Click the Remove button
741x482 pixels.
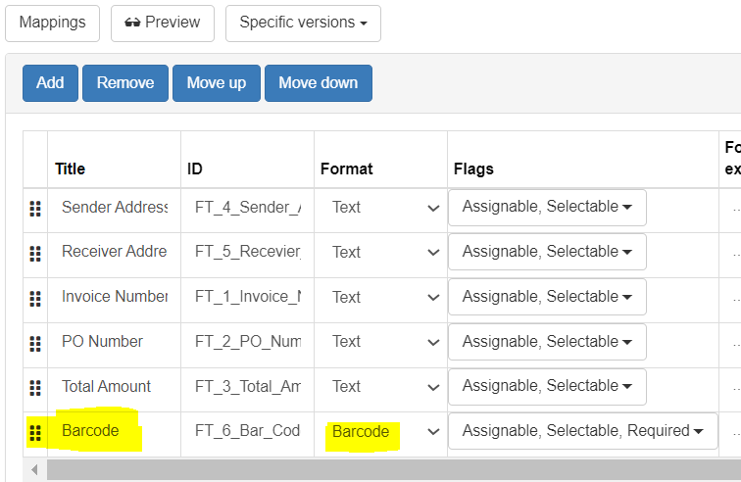tap(125, 83)
